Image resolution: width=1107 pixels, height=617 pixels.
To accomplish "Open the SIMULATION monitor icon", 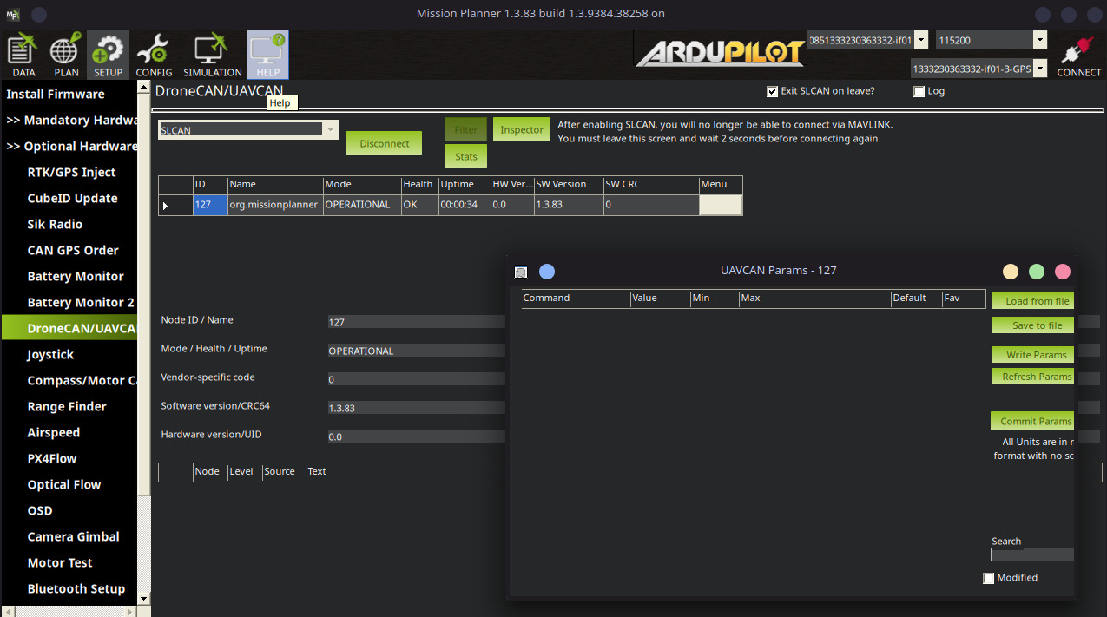I will [x=212, y=55].
